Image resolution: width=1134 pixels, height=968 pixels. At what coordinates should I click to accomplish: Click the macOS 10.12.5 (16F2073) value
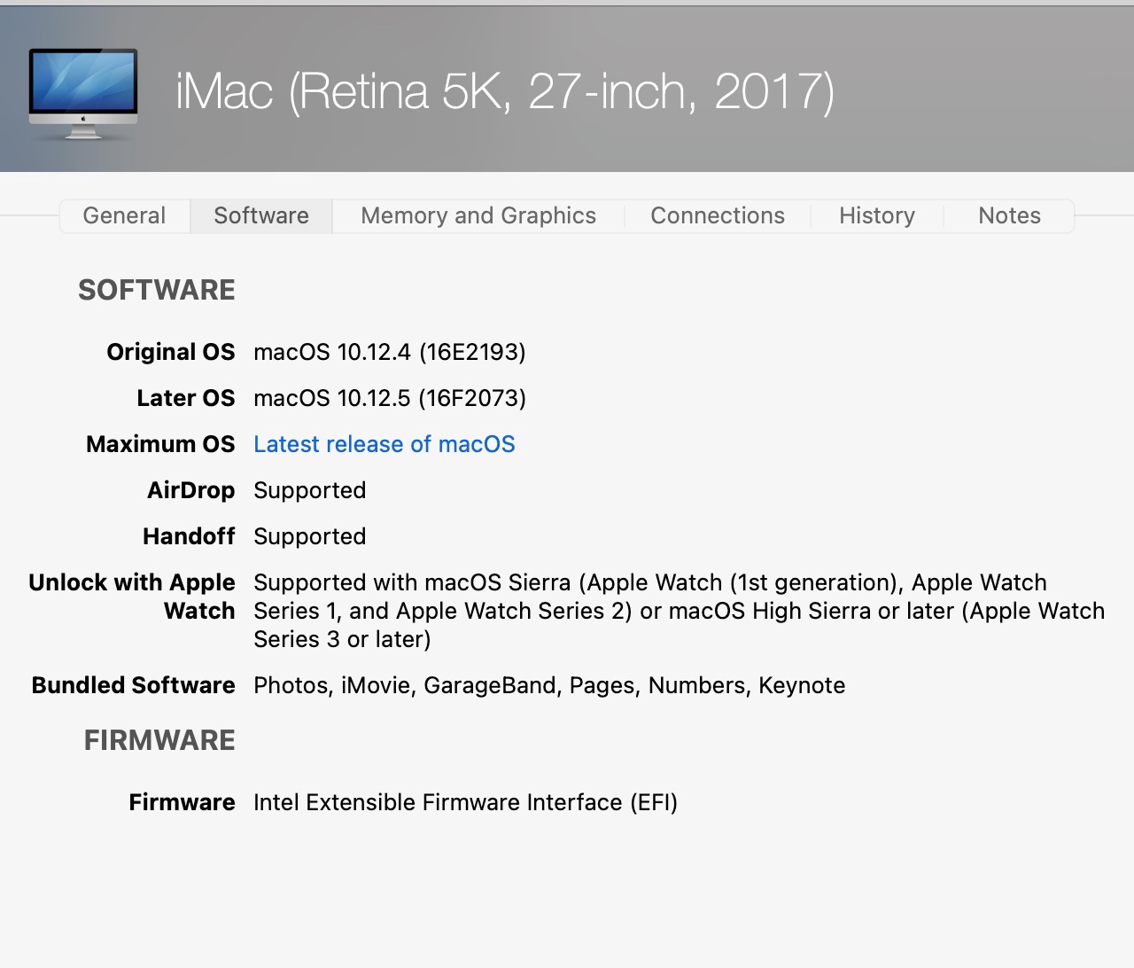point(389,398)
